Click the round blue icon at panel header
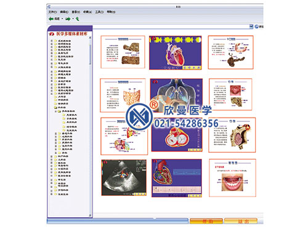Image resolution: width=308 pixels, height=231 pixels. tap(256, 26)
